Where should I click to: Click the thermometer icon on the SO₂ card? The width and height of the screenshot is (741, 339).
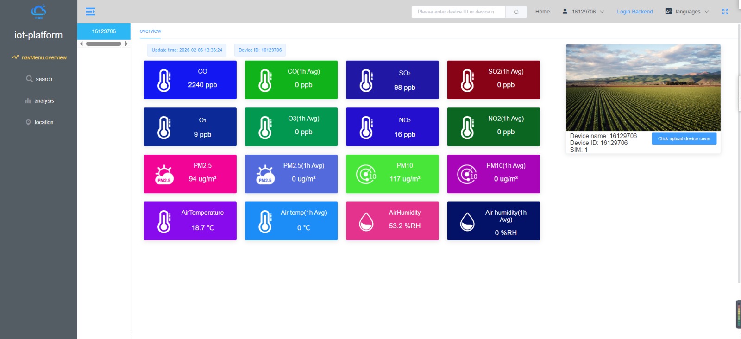366,80
